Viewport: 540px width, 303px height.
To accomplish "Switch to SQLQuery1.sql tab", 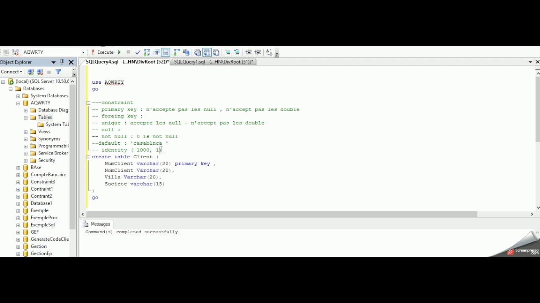I will pyautogui.click(x=213, y=62).
